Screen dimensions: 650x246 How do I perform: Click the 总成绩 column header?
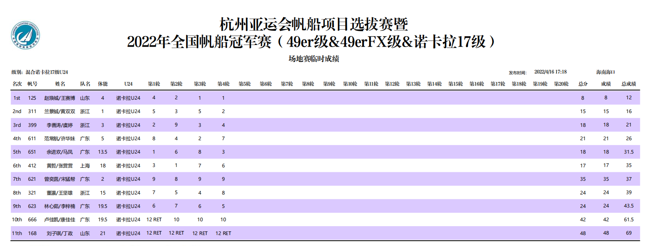[628, 84]
